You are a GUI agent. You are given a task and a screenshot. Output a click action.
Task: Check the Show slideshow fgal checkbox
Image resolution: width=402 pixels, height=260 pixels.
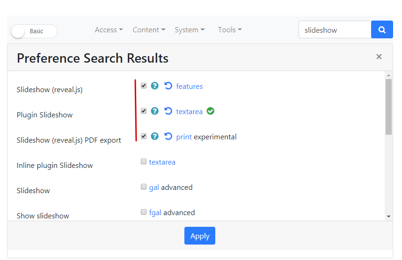click(x=144, y=212)
